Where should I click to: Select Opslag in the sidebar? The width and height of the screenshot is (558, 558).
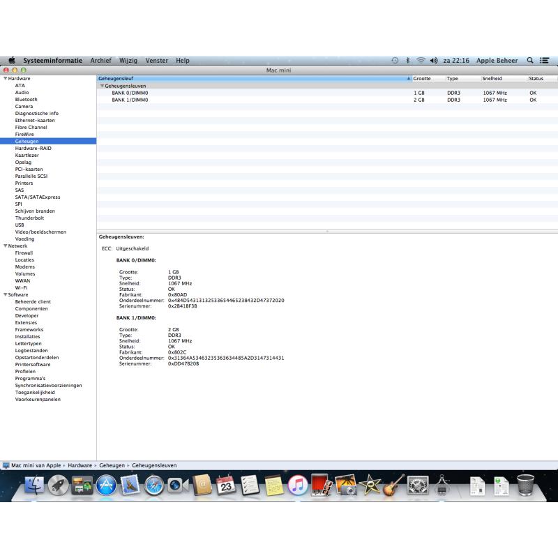pos(23,163)
